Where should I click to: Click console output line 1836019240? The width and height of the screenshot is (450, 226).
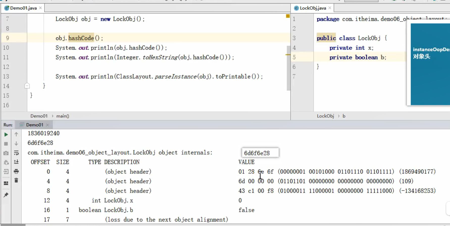pyautogui.click(x=43, y=133)
